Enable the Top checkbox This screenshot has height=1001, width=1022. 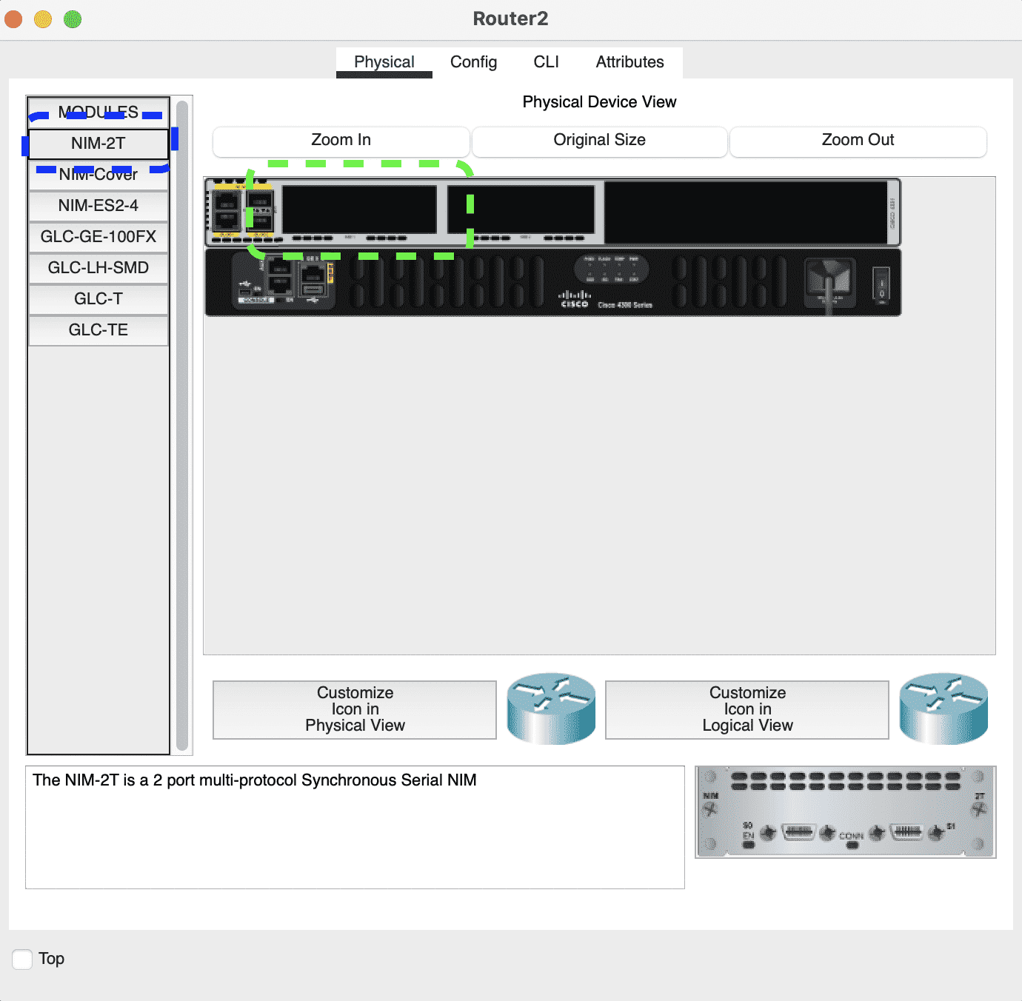pos(22,959)
